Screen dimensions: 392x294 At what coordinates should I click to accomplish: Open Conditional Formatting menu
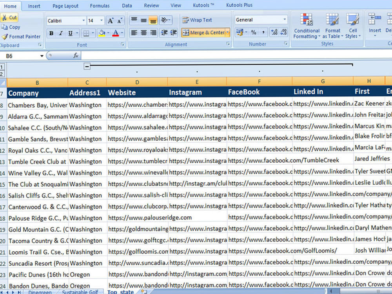pyautogui.click(x=307, y=26)
